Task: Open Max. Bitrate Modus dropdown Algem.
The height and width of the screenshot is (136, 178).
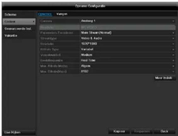Action: [128, 66]
